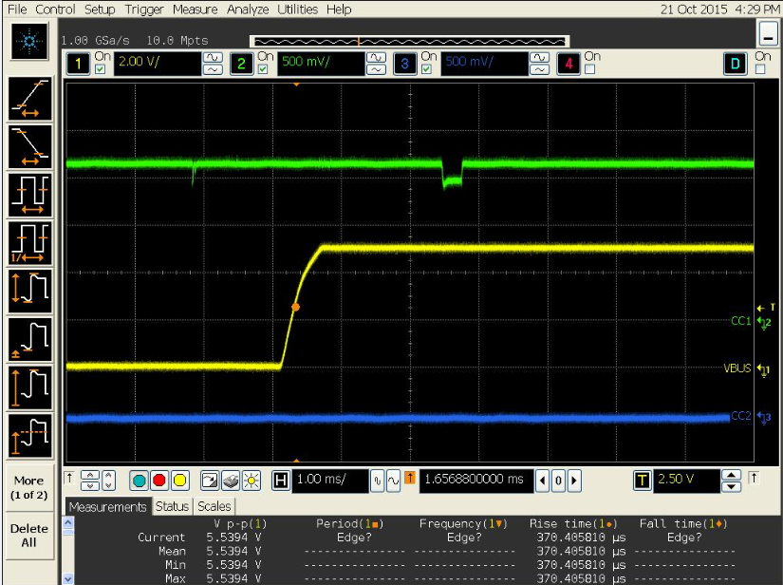Decrease channel 1 vertical scale
783x585 pixels.
[x=213, y=70]
